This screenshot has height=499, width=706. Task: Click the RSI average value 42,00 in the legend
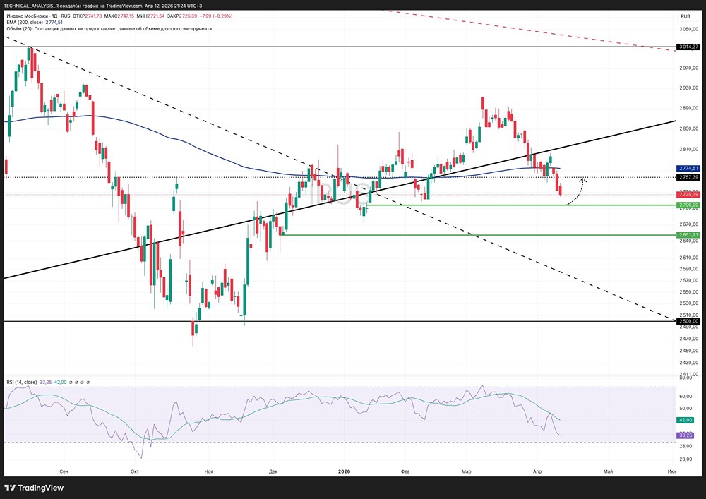coord(60,382)
